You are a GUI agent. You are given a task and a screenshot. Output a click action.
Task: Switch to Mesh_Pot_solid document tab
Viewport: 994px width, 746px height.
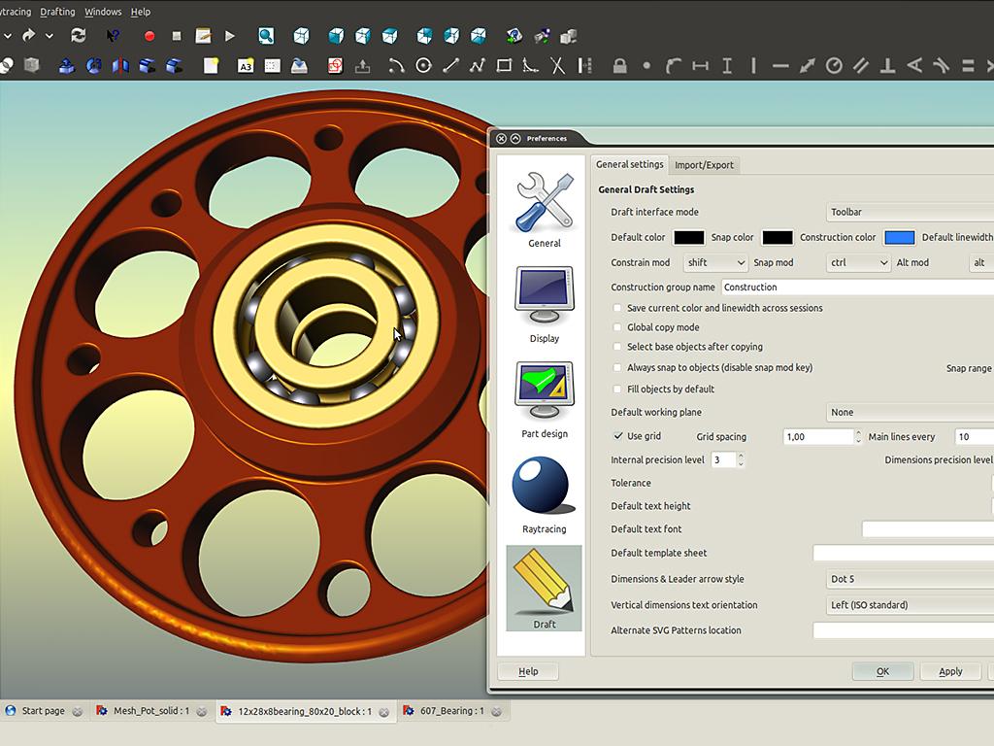tap(150, 711)
